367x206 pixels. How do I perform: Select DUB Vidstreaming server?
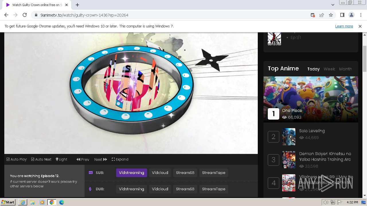click(x=132, y=189)
